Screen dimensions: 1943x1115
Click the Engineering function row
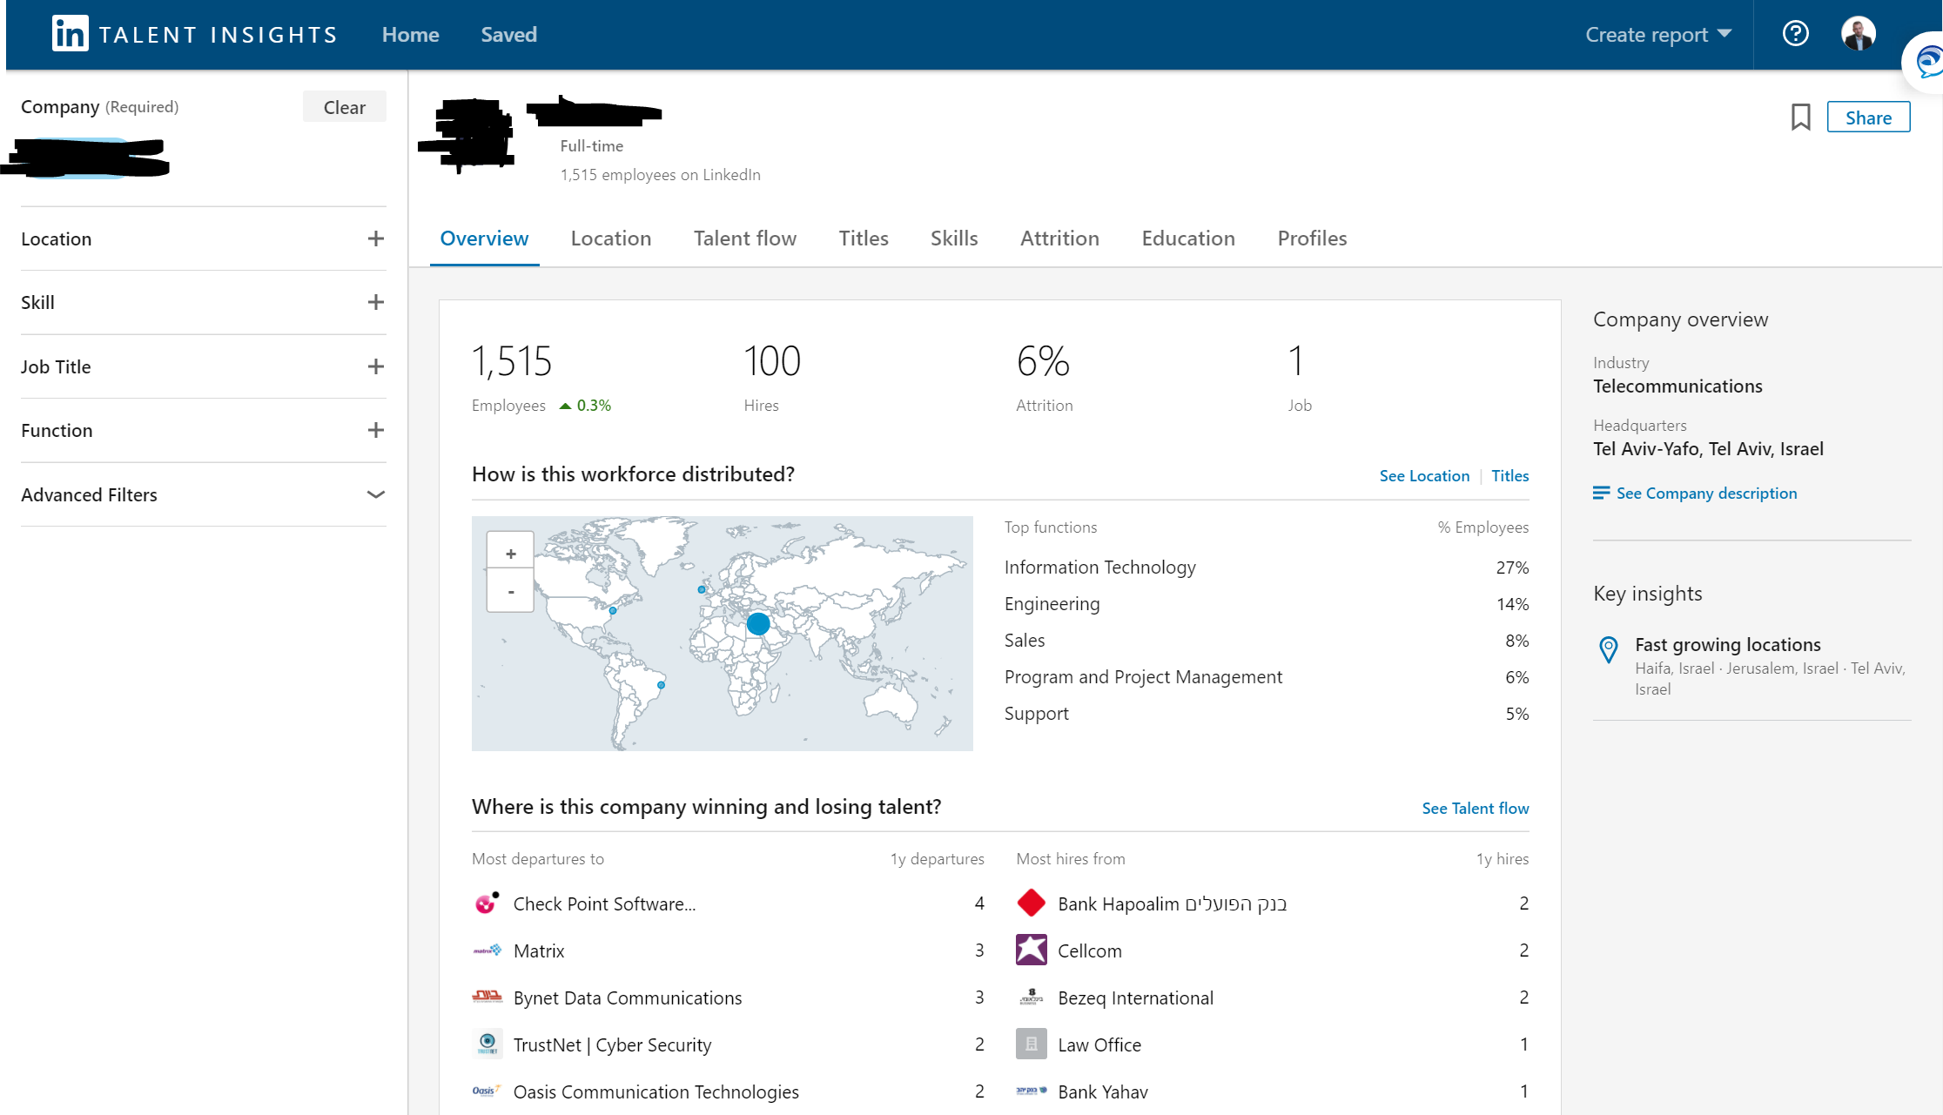[1266, 604]
